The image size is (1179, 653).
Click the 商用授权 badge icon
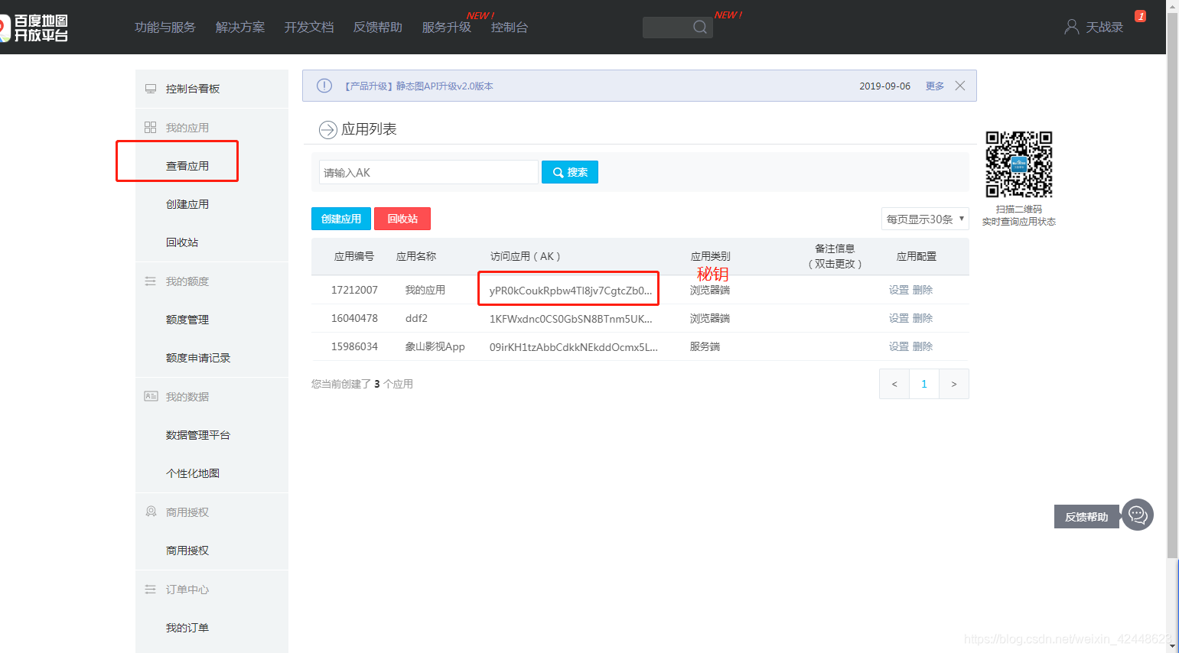151,512
